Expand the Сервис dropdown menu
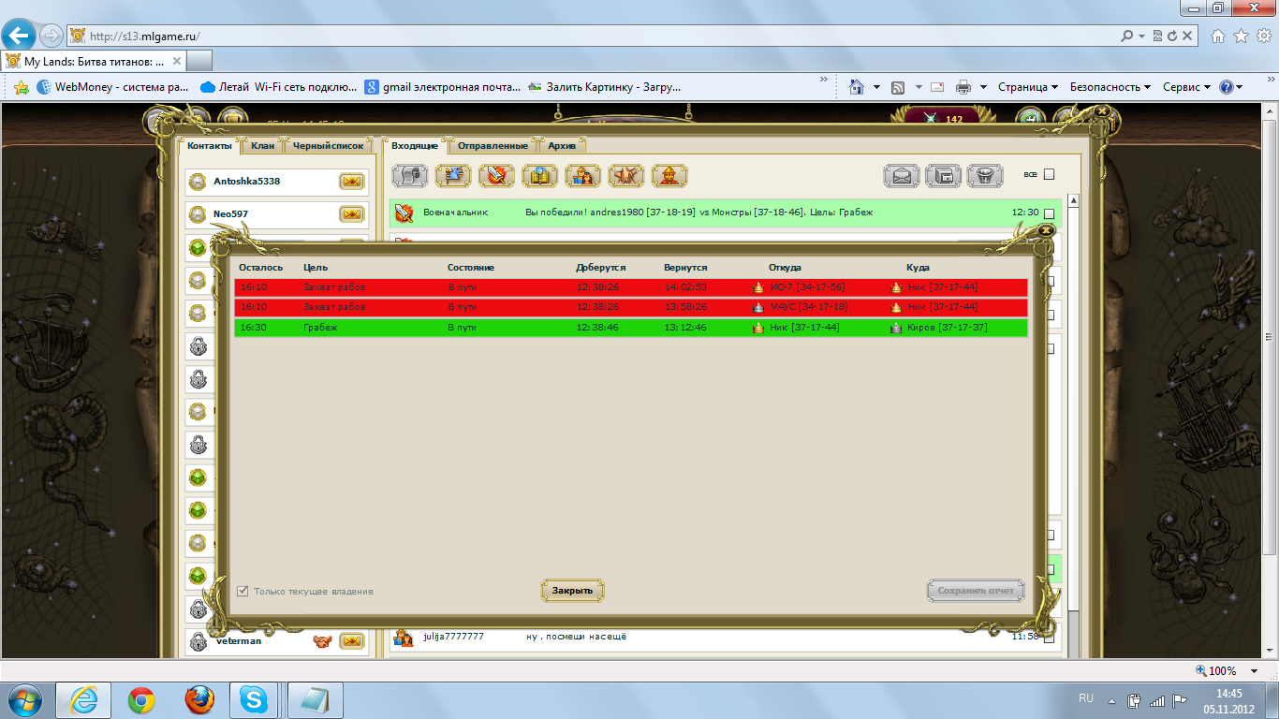This screenshot has height=719, width=1279. pyautogui.click(x=1186, y=87)
